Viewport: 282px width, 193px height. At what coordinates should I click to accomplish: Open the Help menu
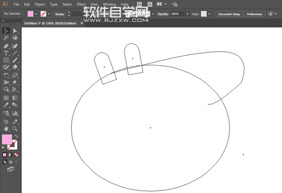[125, 4]
